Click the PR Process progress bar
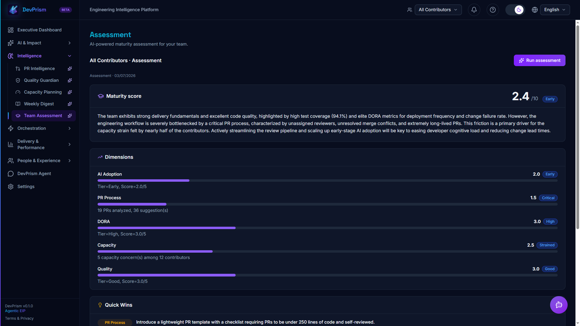The height and width of the screenshot is (326, 580). 327,204
